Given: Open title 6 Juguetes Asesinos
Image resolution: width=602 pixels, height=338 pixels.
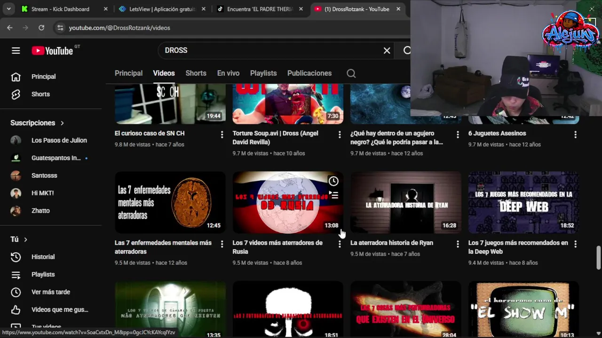Looking at the screenshot, I should (497, 133).
